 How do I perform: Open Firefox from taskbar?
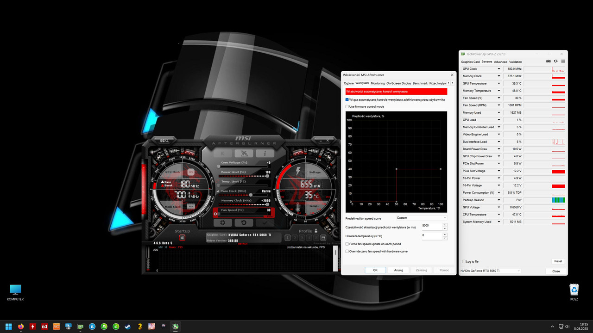[21, 327]
